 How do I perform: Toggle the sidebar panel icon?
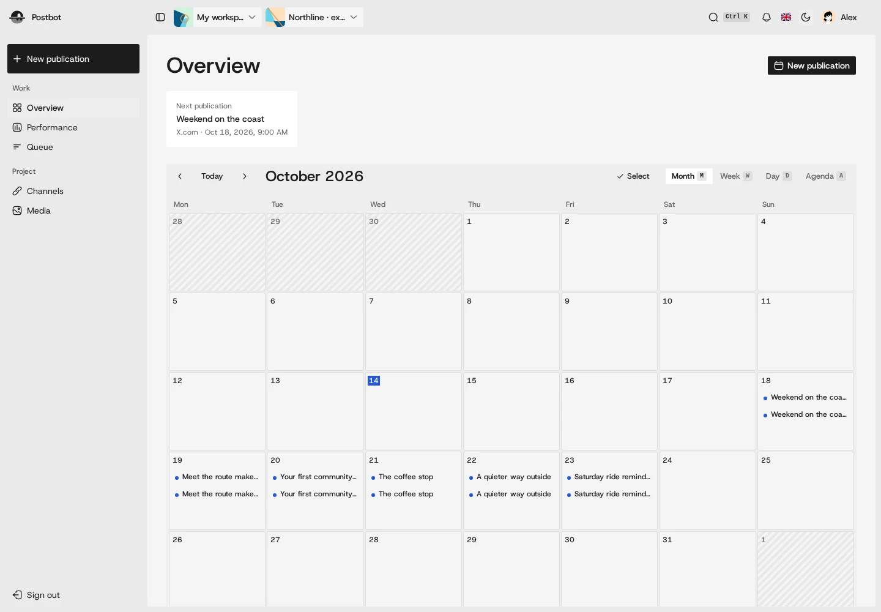[160, 17]
